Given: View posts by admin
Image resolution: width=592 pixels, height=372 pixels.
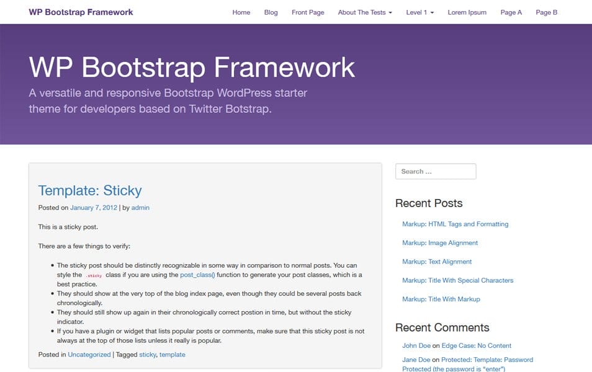Looking at the screenshot, I should 140,208.
